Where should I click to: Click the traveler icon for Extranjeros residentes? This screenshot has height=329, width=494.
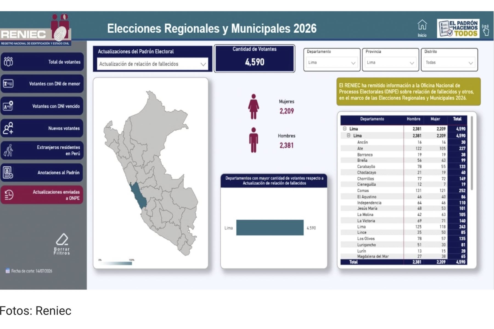pos(8,150)
